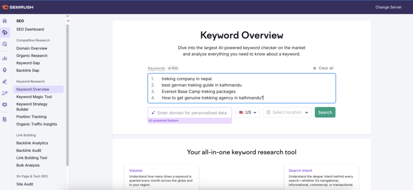Collapse the sidebar with double chevron
This screenshot has width=413, height=190.
(68, 21)
